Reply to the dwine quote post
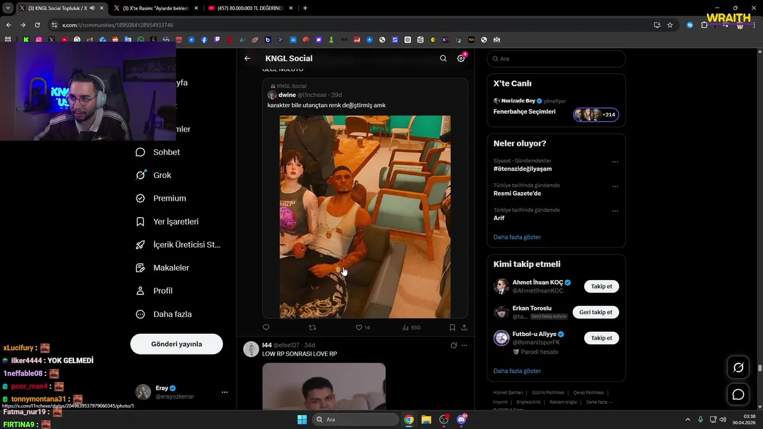This screenshot has height=429, width=763. [x=266, y=327]
